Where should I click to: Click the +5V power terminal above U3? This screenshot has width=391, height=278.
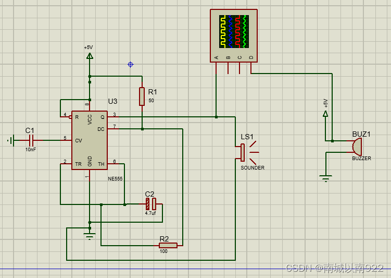pyautogui.click(x=90, y=56)
